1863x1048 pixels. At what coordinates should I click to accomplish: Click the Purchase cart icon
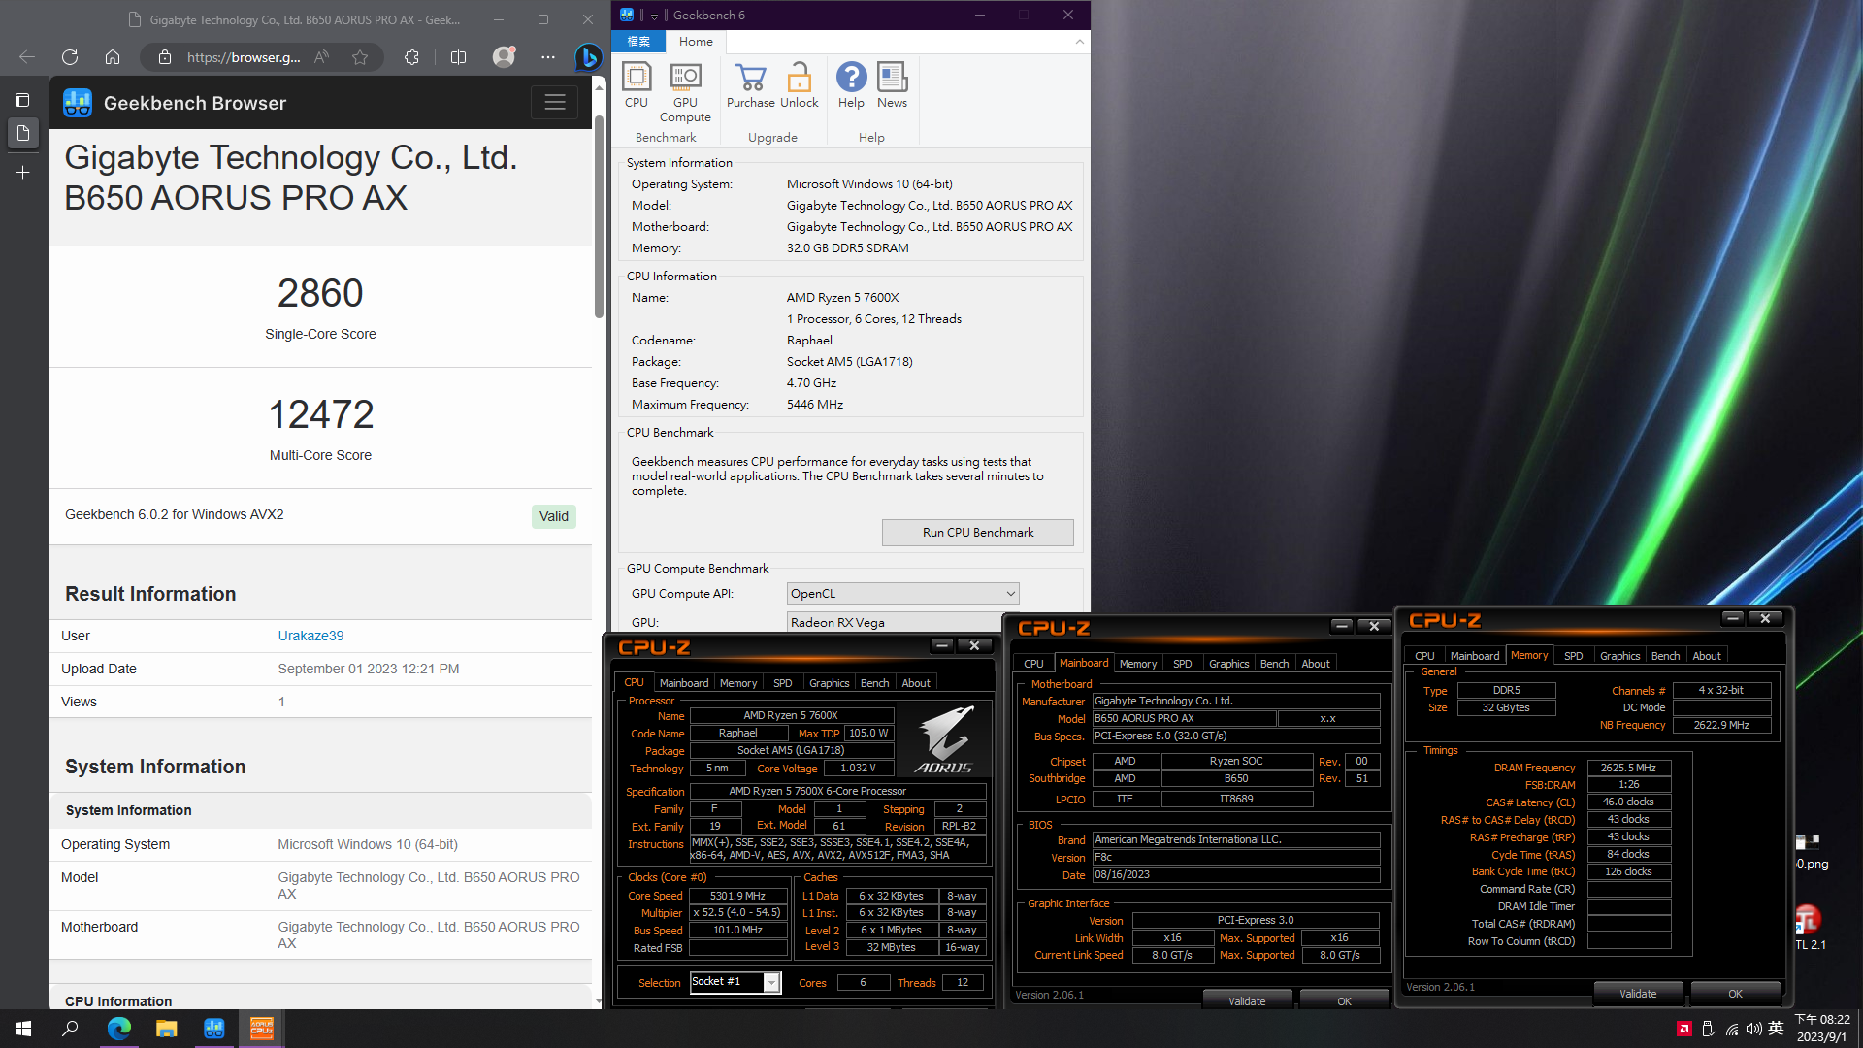point(750,84)
